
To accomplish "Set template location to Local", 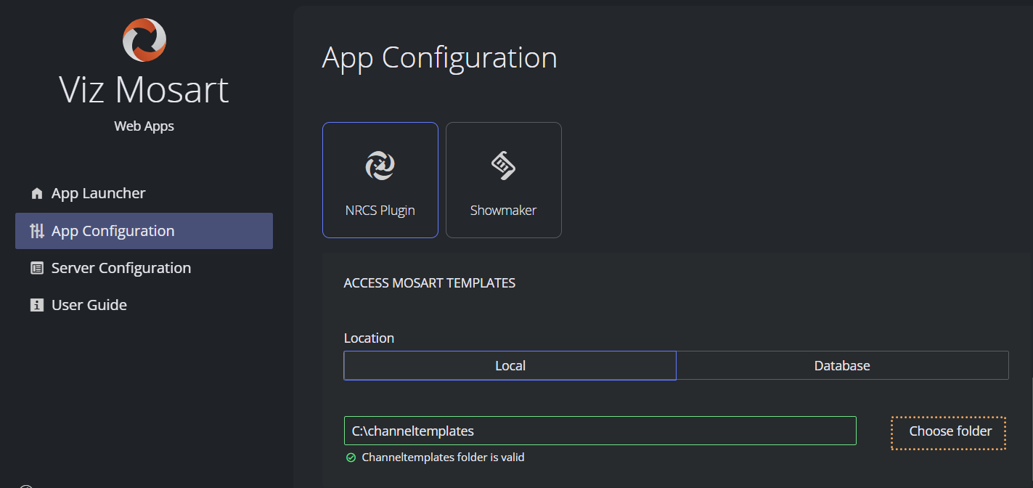I will coord(510,365).
